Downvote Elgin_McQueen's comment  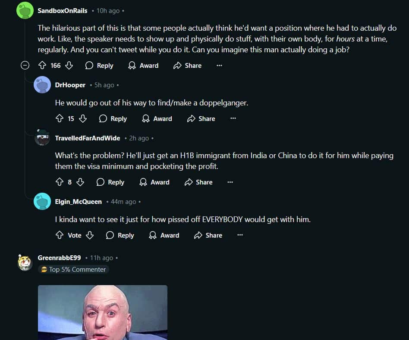pyautogui.click(x=90, y=235)
